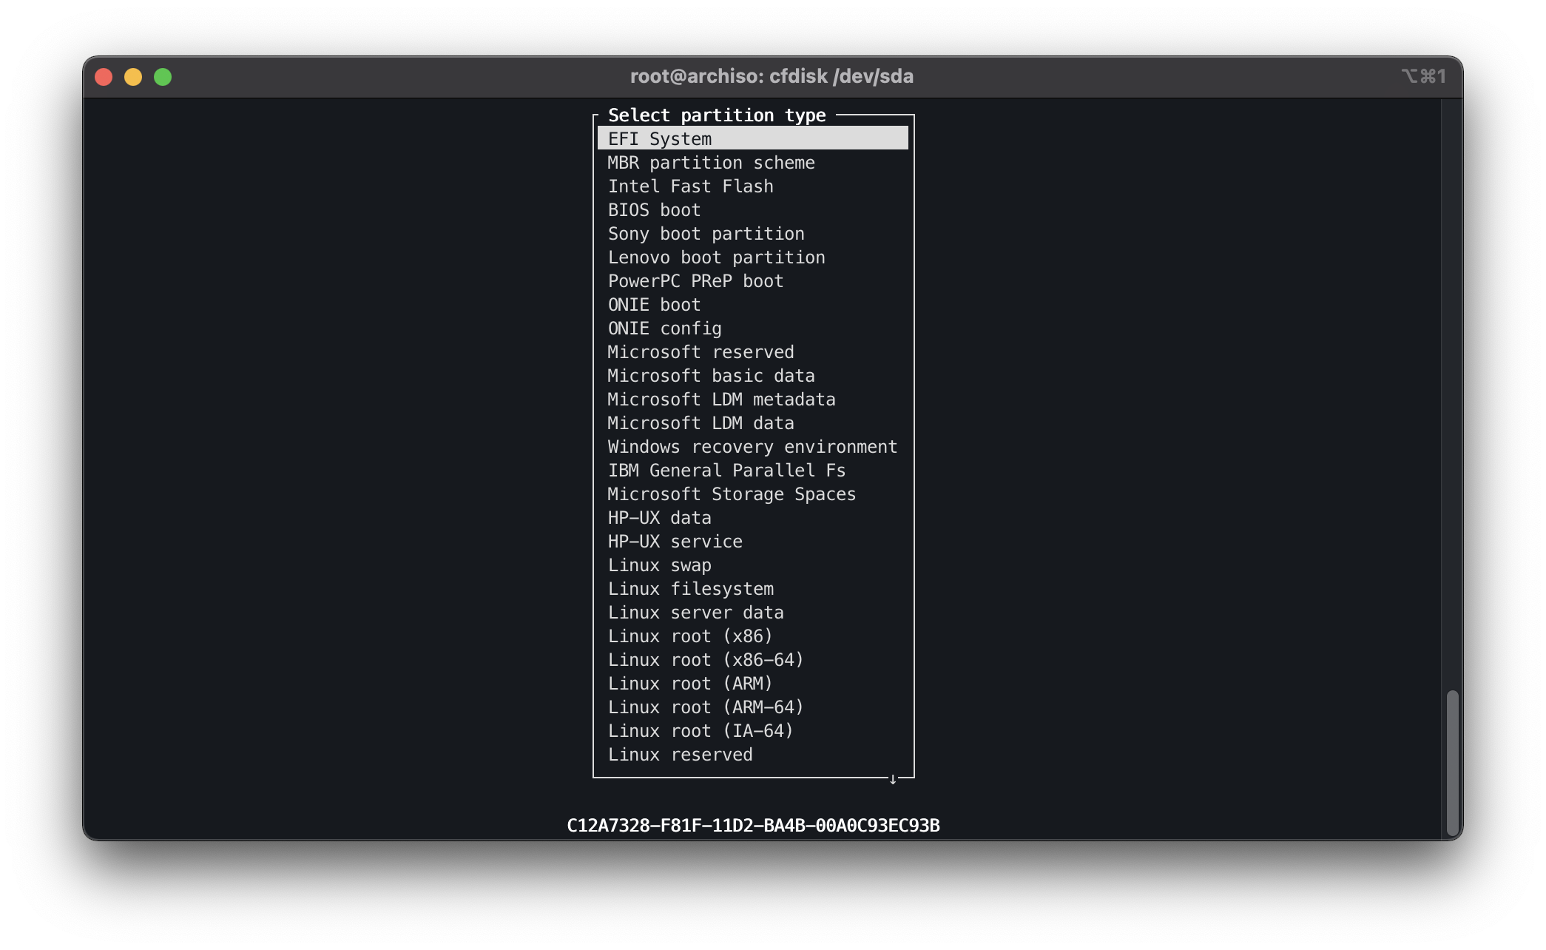Pick Microsoft Storage Spaces type
The width and height of the screenshot is (1546, 950).
[x=752, y=493]
